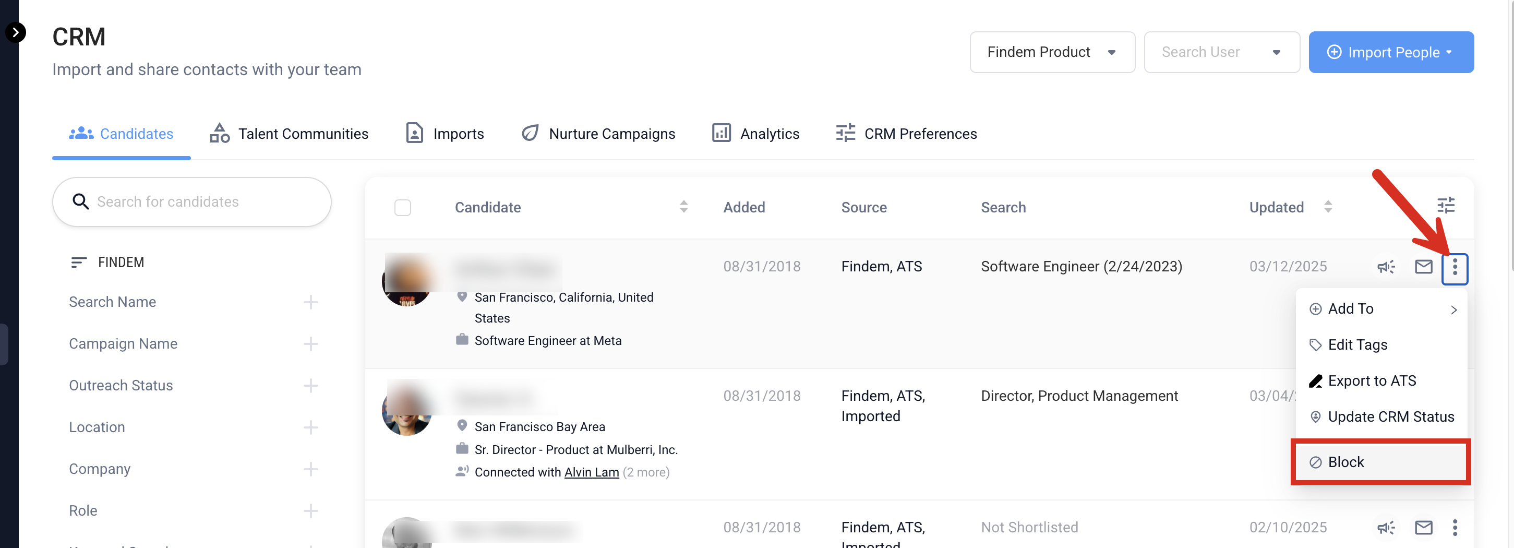Click the email envelope icon for first candidate
The height and width of the screenshot is (548, 1514).
click(x=1423, y=267)
